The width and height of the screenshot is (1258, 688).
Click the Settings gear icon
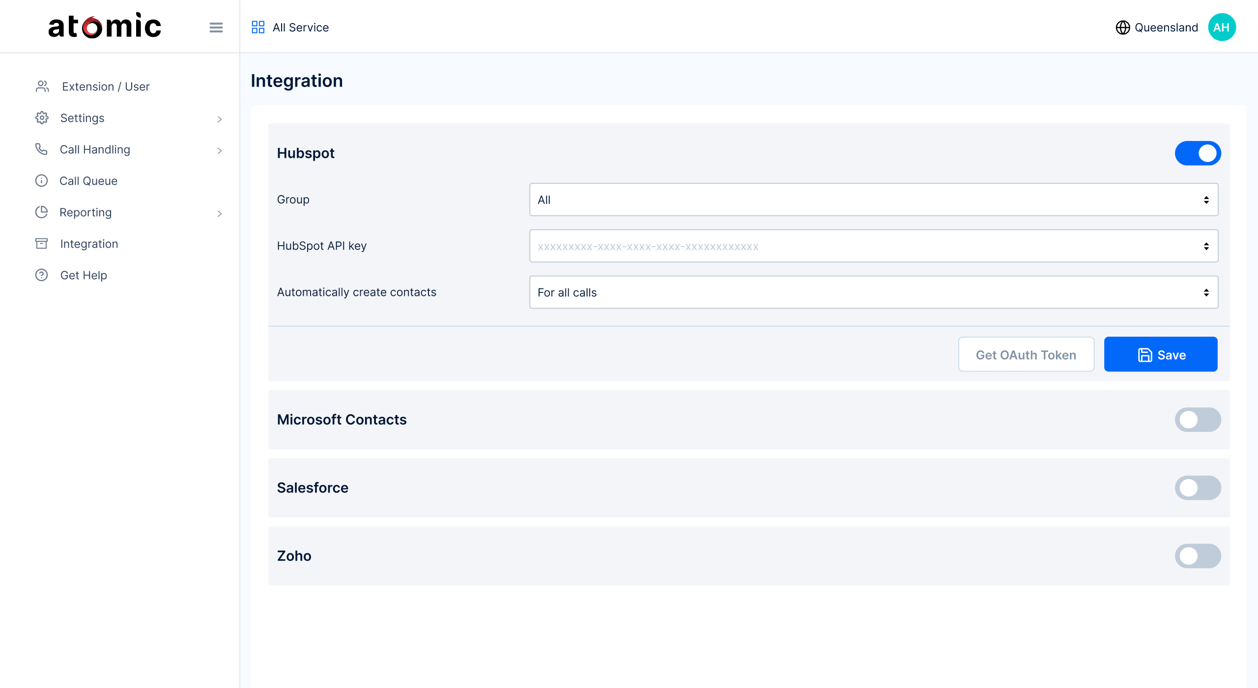(42, 118)
